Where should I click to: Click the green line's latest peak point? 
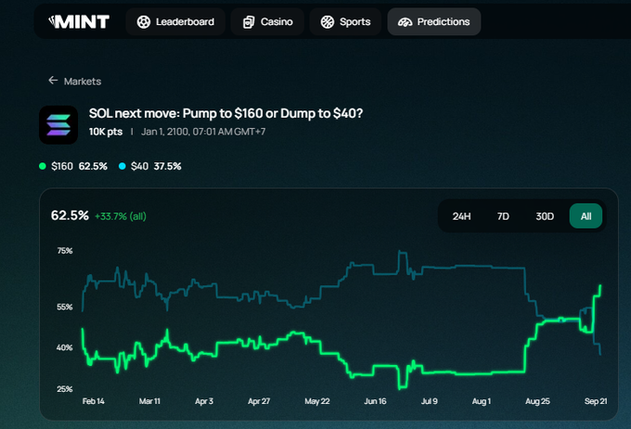click(600, 286)
